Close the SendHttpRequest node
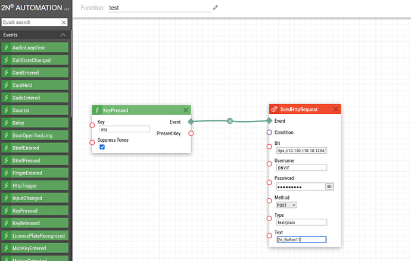The image size is (411, 261). 336,109
